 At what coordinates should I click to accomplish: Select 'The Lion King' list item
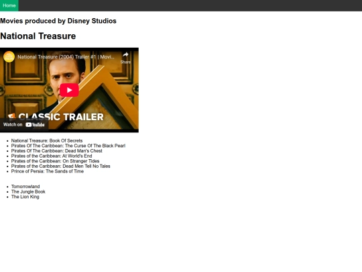point(25,197)
